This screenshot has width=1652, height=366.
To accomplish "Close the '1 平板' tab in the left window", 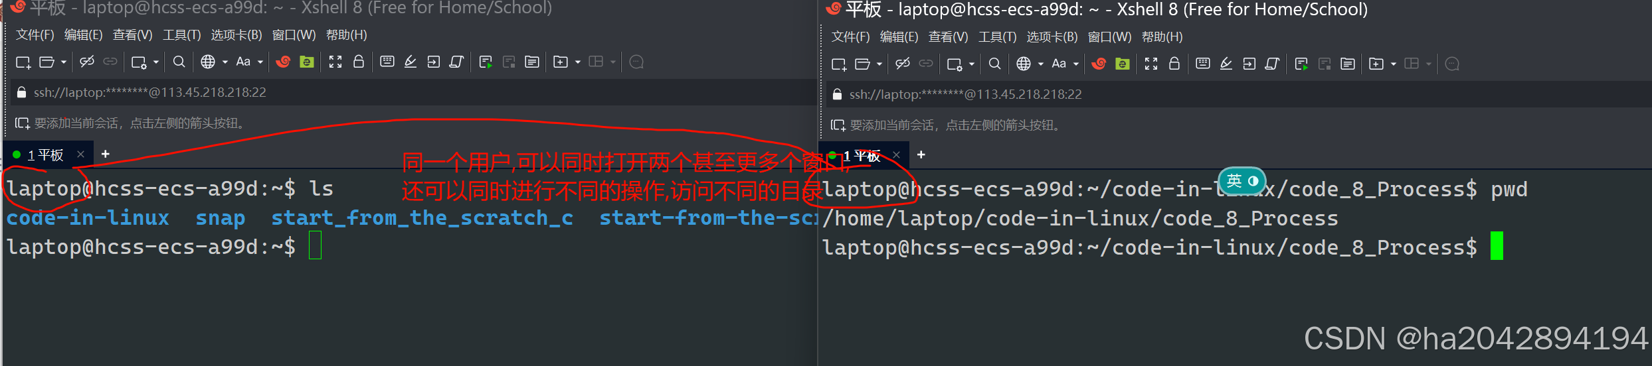I will pos(80,154).
